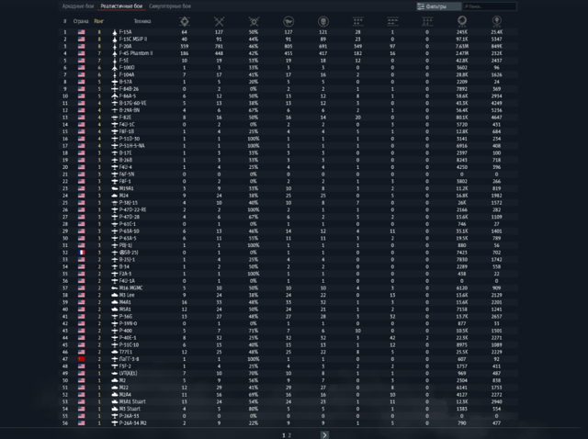
Task: Click the tank icon beside T77E1
Action: pos(115,352)
